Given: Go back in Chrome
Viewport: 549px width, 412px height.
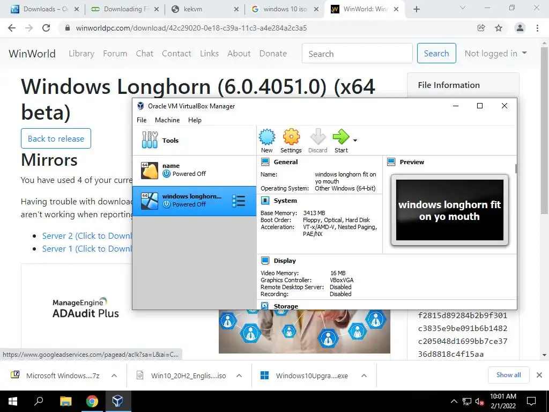Looking at the screenshot, I should 12,28.
